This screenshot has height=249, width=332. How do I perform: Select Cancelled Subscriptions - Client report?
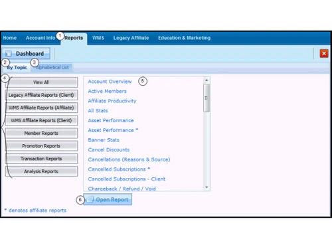tap(127, 179)
